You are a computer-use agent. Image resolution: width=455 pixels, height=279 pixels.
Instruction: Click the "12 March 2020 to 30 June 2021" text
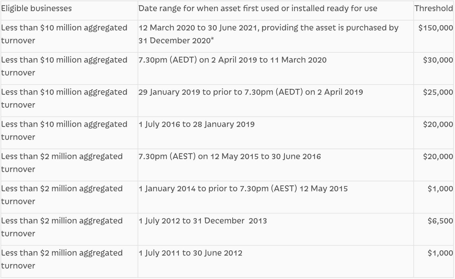pos(199,28)
